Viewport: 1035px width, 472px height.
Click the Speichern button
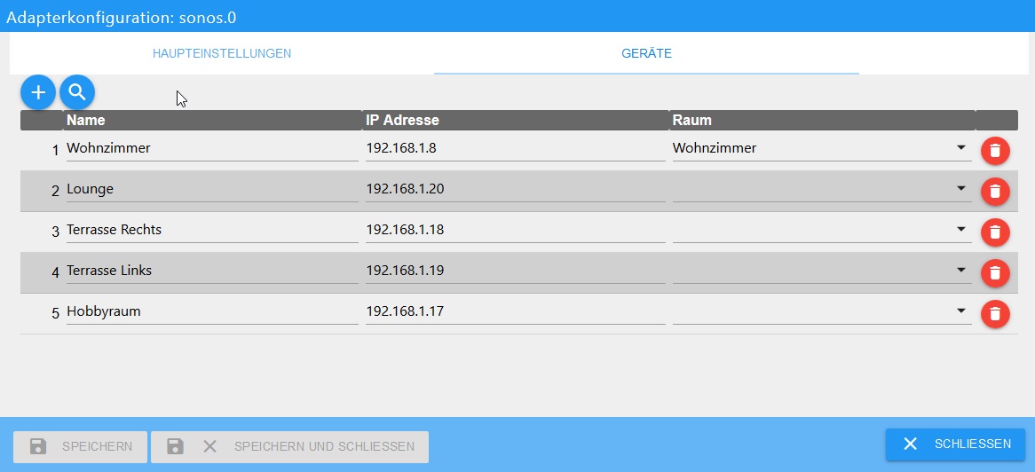(81, 446)
